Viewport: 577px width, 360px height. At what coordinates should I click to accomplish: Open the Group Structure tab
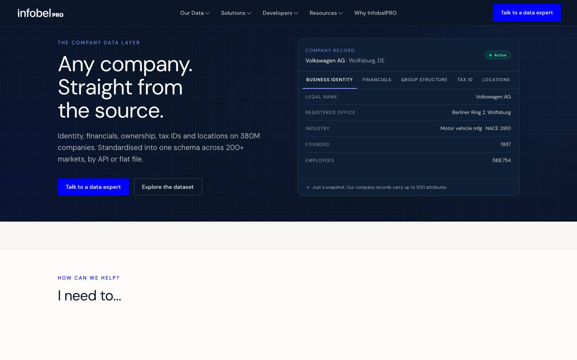point(424,80)
